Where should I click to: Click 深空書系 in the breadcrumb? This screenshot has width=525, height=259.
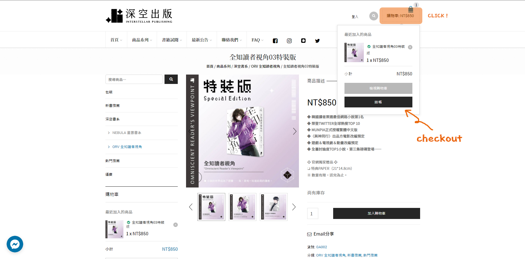[x=241, y=67]
